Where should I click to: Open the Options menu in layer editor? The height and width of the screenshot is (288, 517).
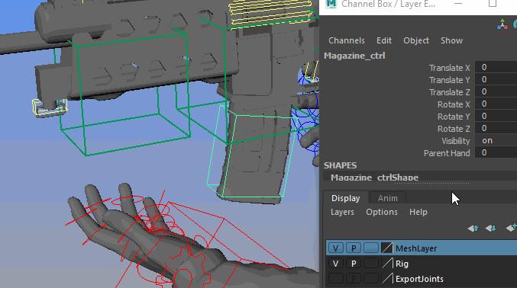382,212
